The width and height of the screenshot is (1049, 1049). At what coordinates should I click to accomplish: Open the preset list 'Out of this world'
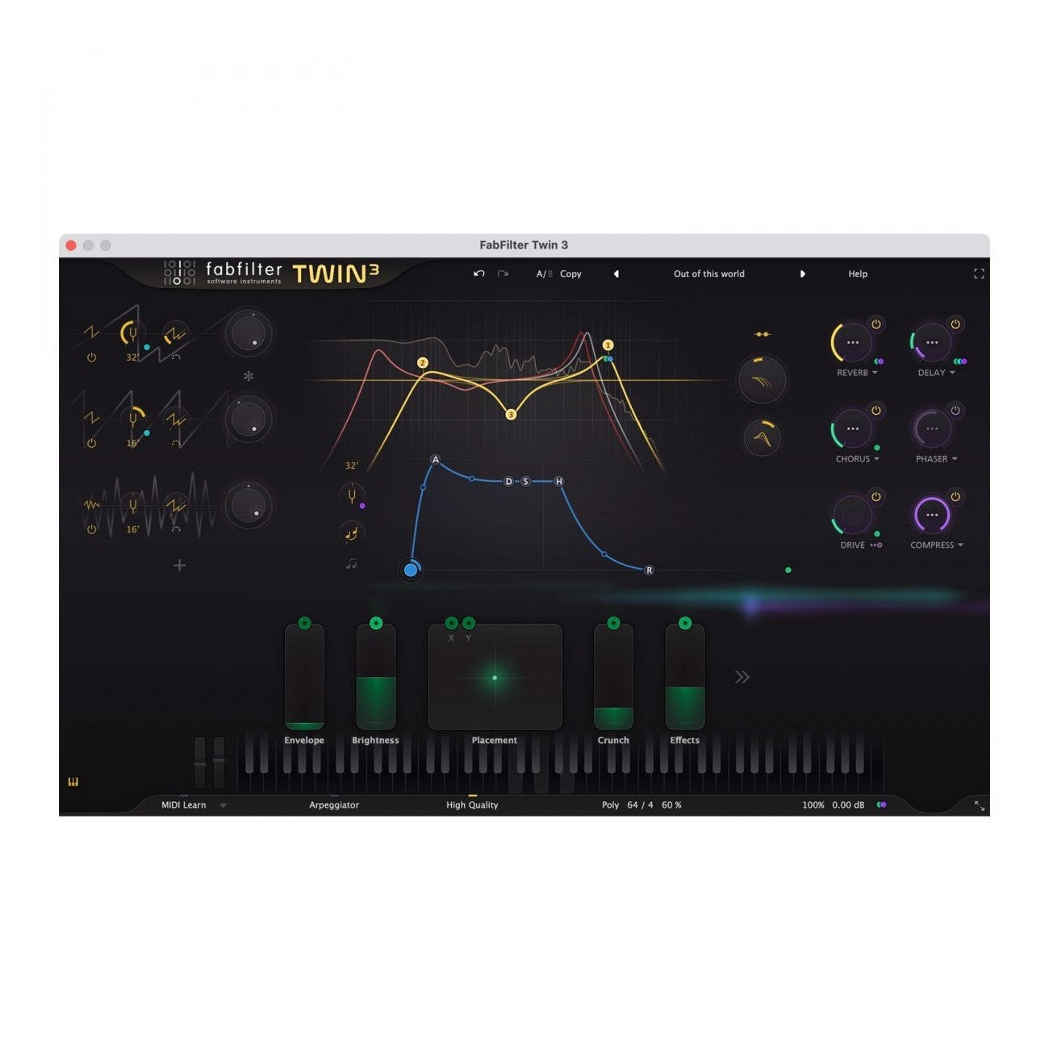pos(709,274)
